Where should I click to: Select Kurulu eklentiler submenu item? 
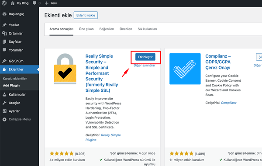15,79
